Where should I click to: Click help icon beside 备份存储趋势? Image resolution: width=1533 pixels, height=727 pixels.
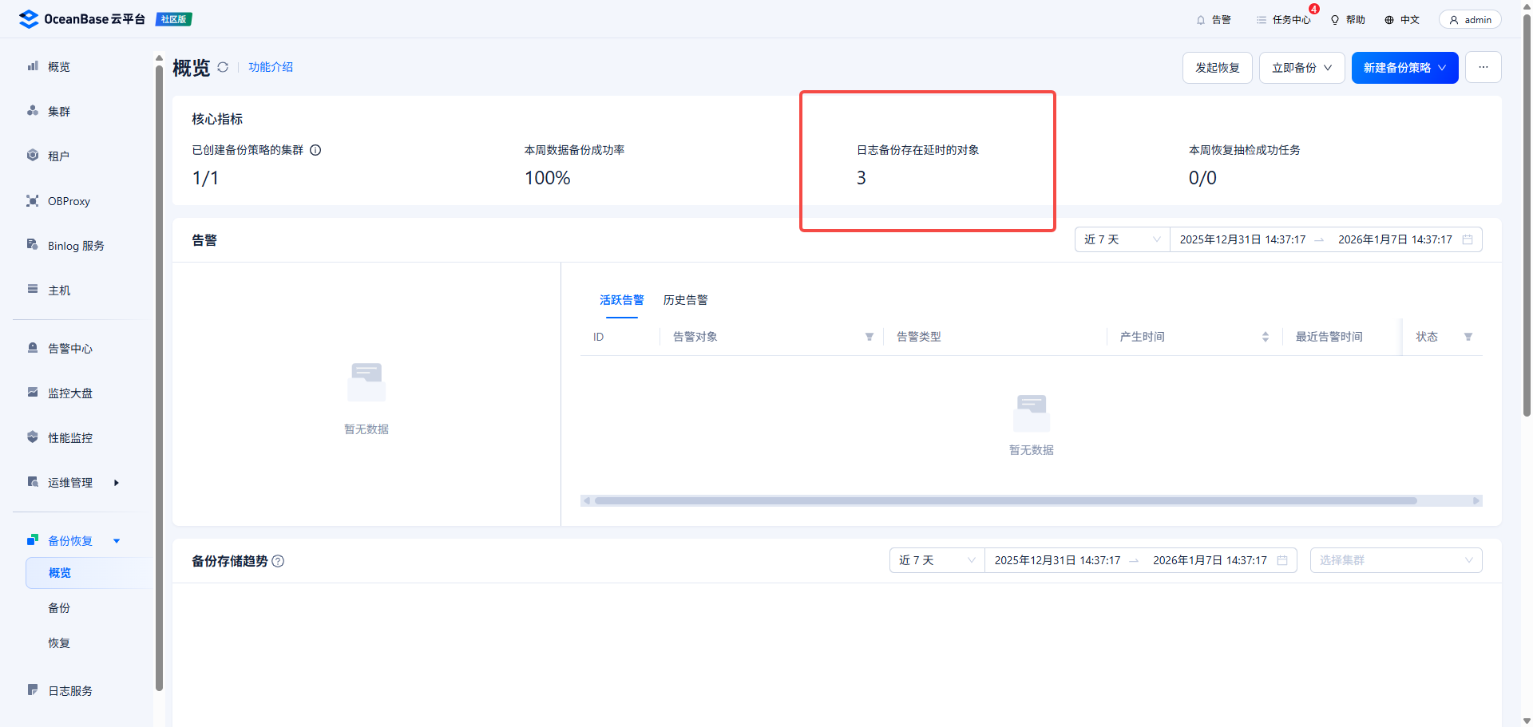click(x=278, y=561)
